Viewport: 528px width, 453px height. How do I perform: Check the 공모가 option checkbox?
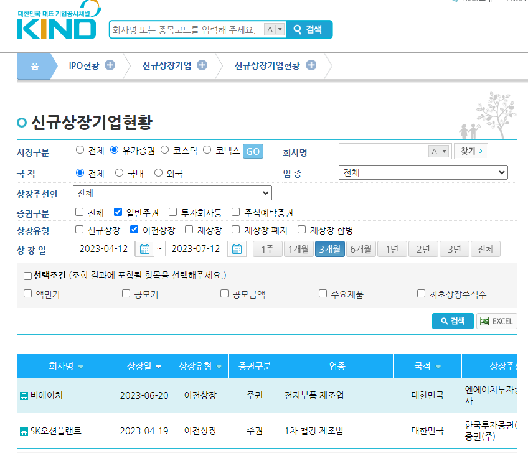pos(126,294)
